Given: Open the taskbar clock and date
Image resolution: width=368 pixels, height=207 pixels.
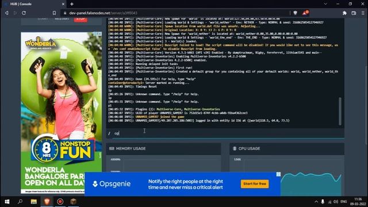Looking at the screenshot, I should tap(358, 202).
